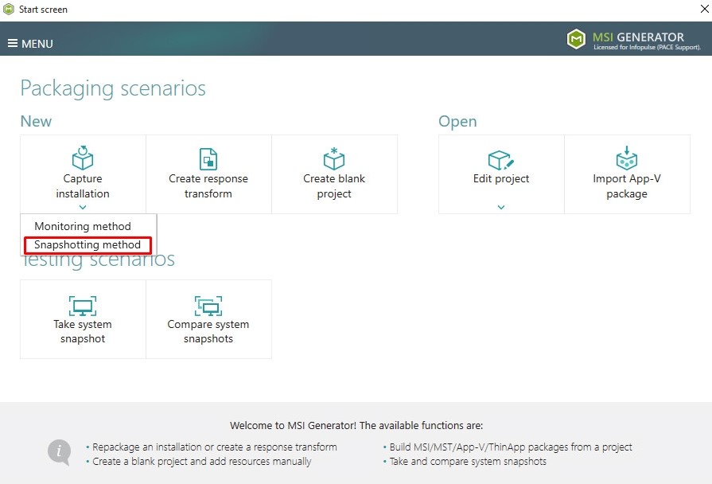712x484 pixels.
Task: Expand the chevron under Edit project
Action: click(501, 207)
